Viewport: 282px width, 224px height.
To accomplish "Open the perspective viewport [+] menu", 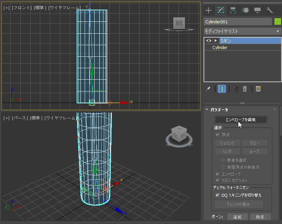I will click(x=7, y=118).
